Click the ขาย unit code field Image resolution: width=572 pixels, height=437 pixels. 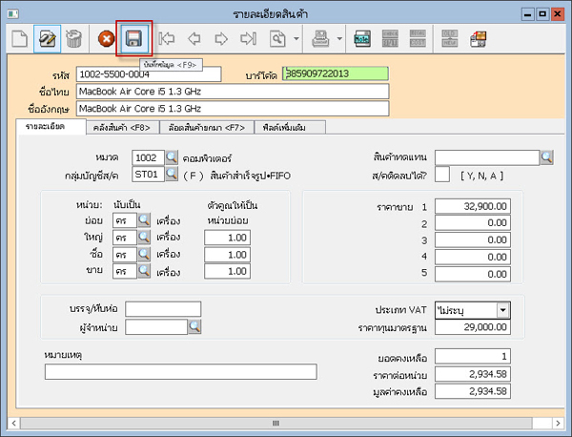coord(125,271)
